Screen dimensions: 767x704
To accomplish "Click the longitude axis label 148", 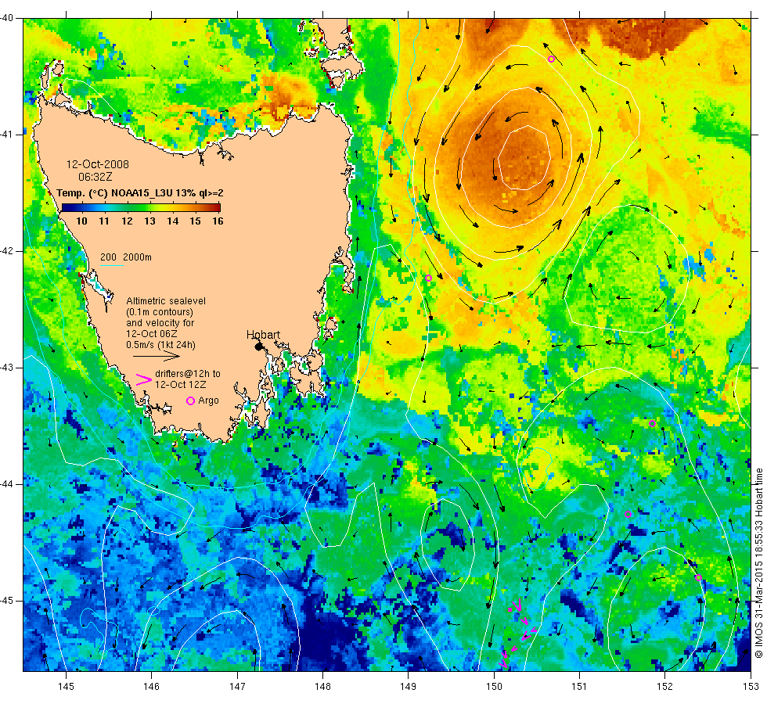I will point(322,687).
